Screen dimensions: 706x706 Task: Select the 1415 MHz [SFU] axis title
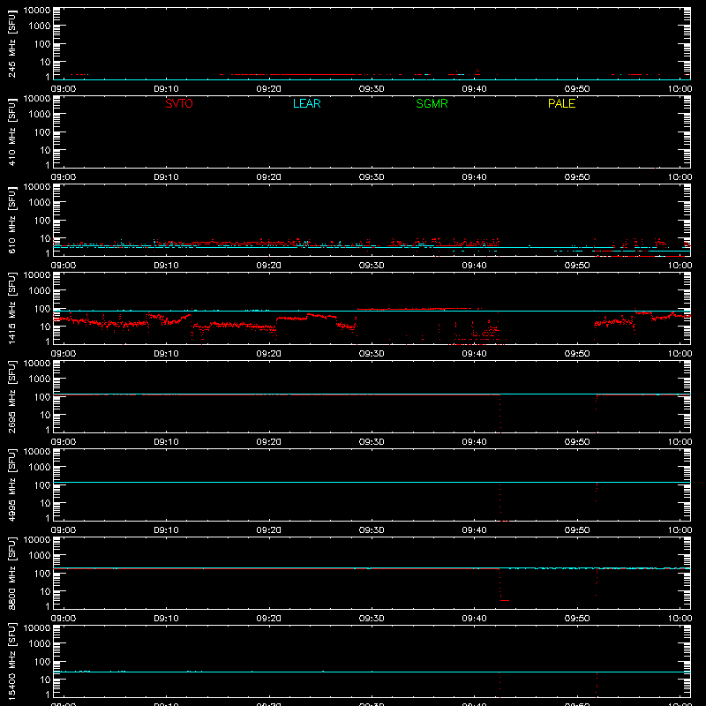[x=12, y=308]
